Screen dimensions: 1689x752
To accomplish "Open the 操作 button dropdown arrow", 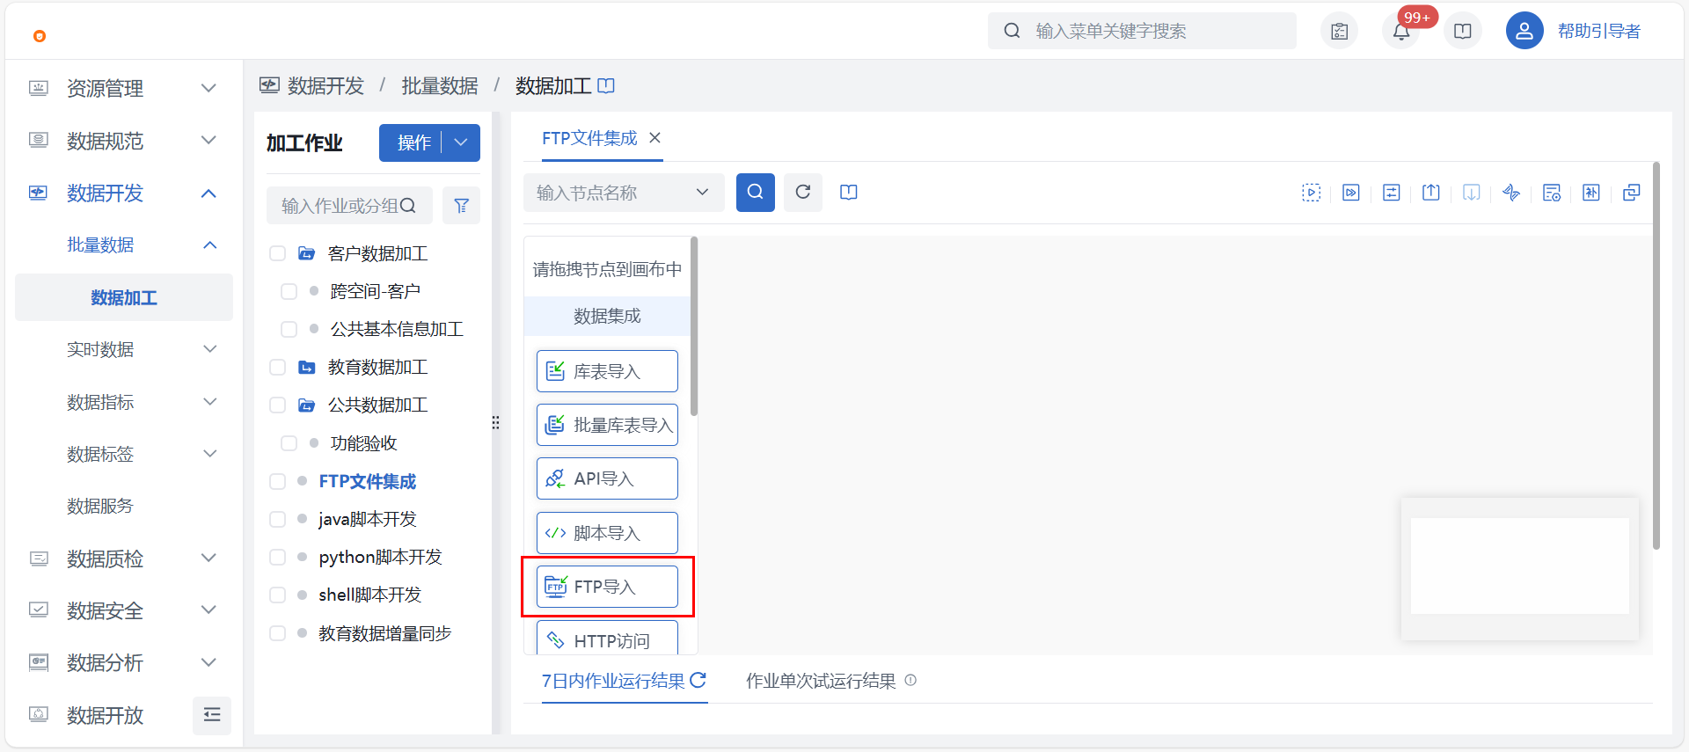I will [461, 142].
